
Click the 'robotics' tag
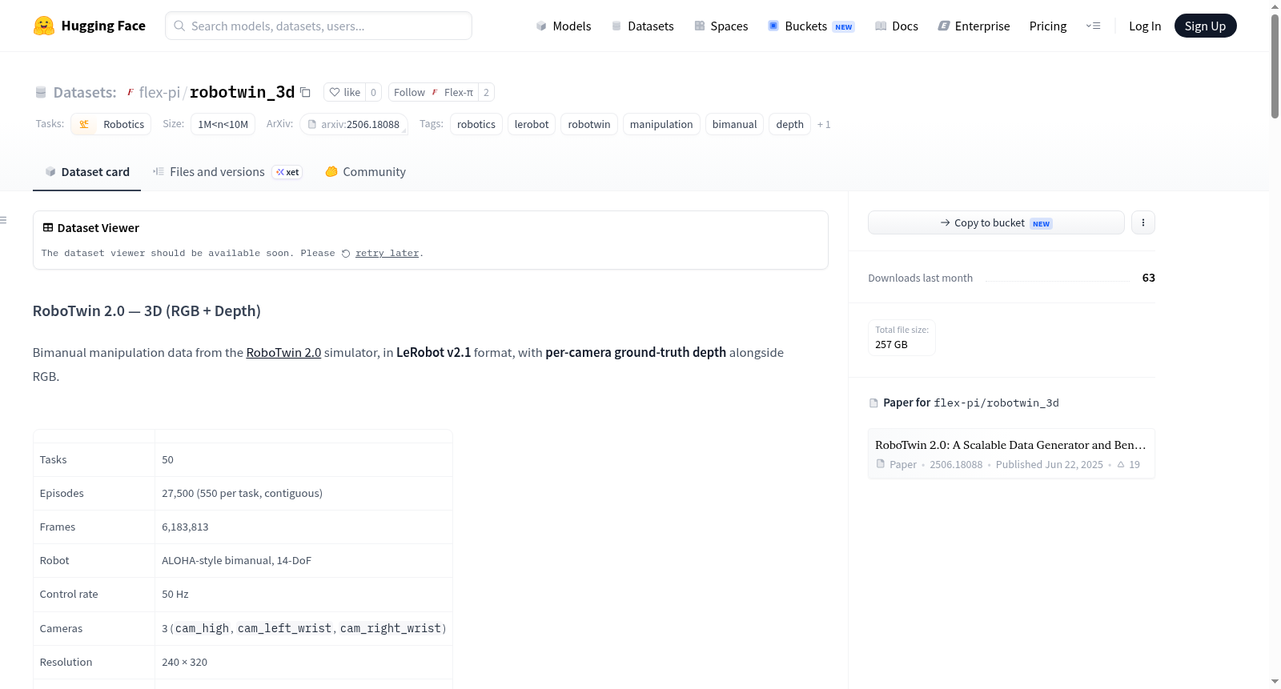tap(476, 124)
